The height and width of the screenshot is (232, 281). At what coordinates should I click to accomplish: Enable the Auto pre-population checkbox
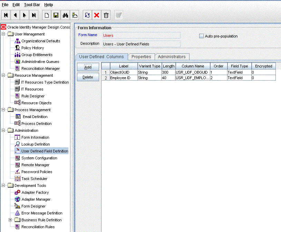[201, 36]
